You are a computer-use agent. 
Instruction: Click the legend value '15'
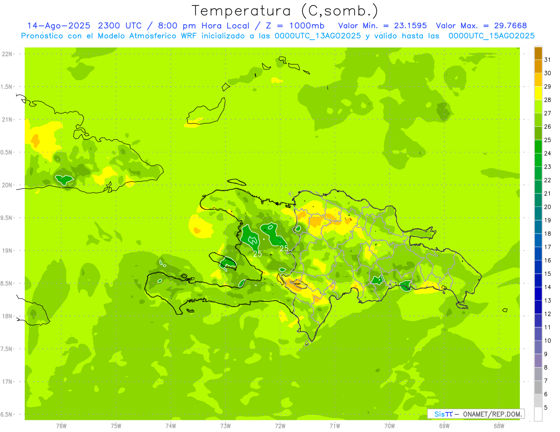click(x=548, y=274)
